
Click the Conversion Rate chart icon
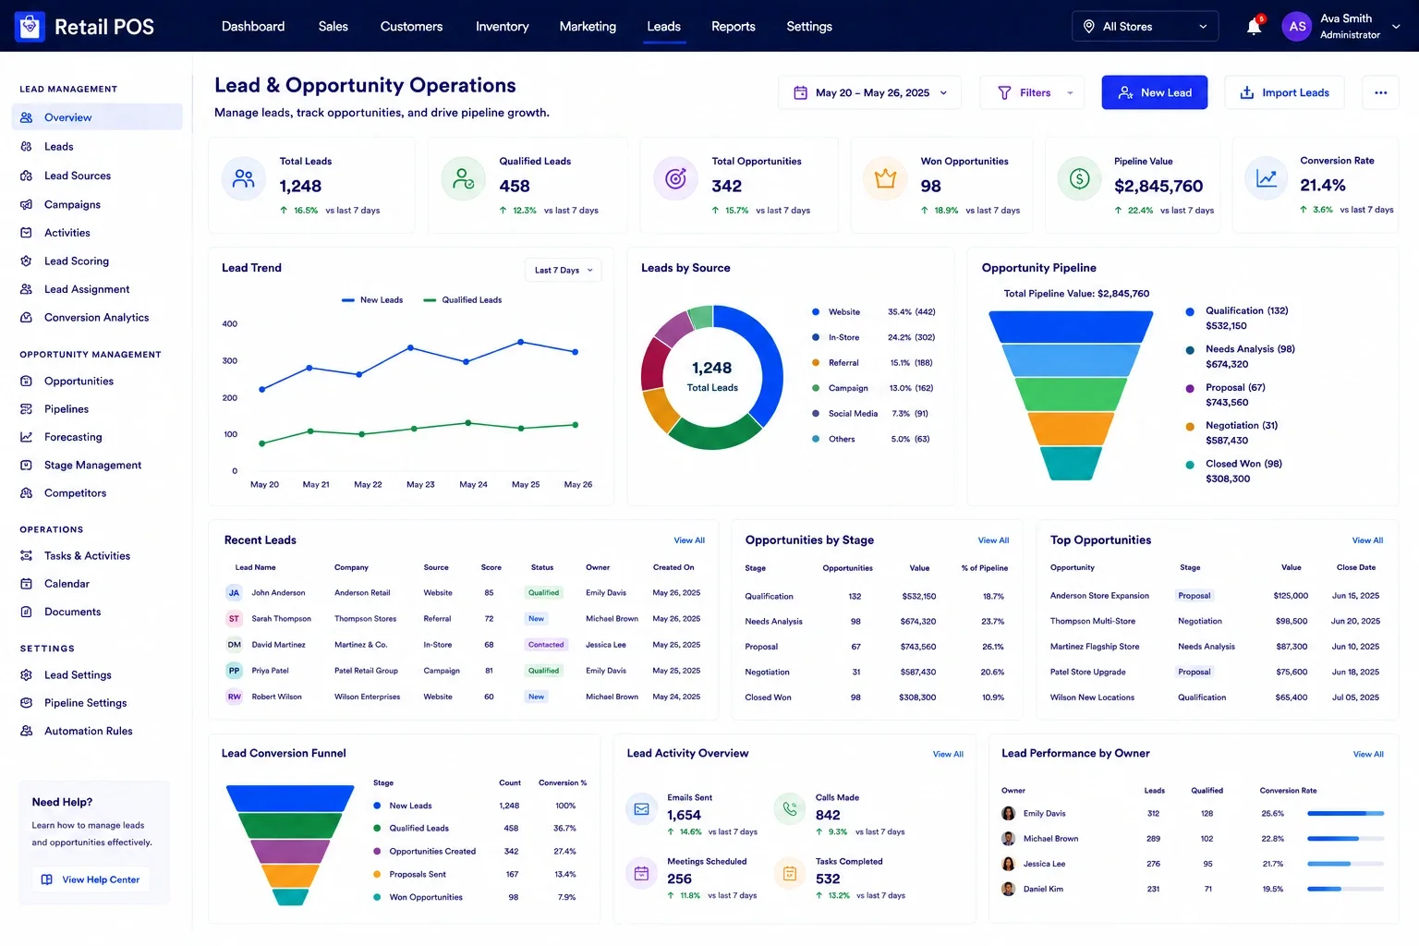(1267, 179)
